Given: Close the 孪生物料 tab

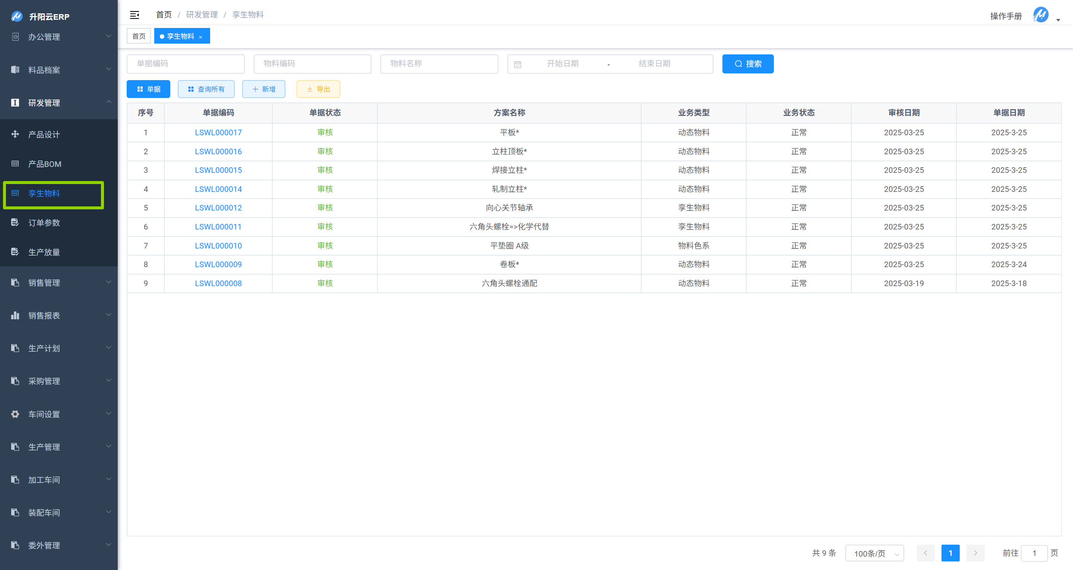Looking at the screenshot, I should 201,37.
